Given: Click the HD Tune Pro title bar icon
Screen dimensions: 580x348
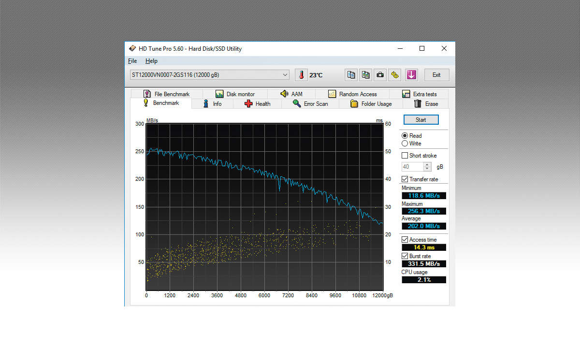Looking at the screenshot, I should tap(132, 48).
